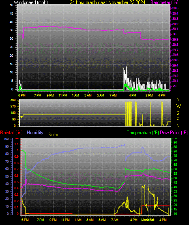The height and width of the screenshot is (225, 189).
Task: Click the Rainfall (.in) legend label
Action: [x=11, y=133]
